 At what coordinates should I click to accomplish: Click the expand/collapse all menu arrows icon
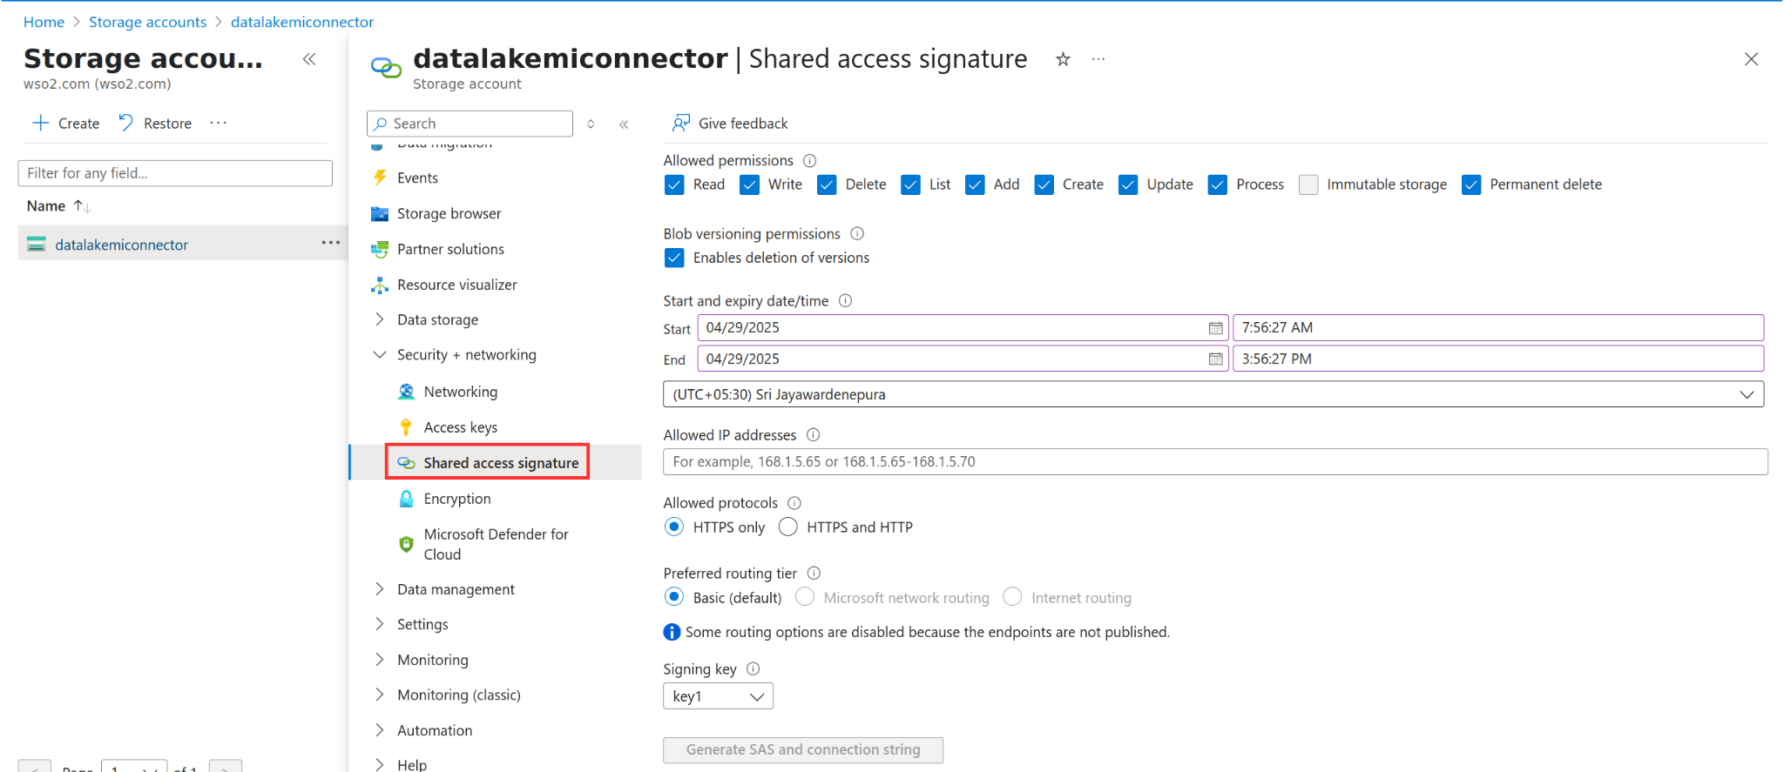tap(591, 124)
